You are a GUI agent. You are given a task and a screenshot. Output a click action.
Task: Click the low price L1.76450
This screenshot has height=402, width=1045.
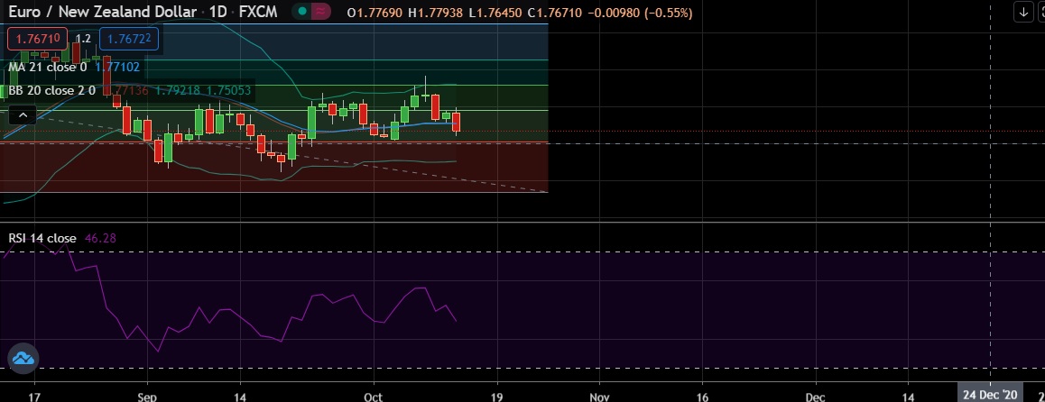point(496,13)
